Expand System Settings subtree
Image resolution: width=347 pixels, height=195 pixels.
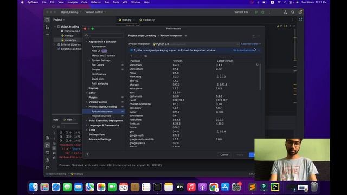point(89,60)
